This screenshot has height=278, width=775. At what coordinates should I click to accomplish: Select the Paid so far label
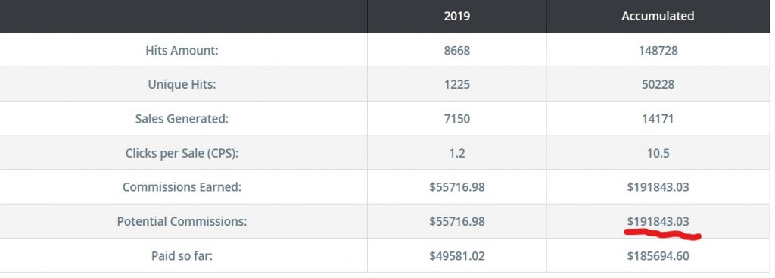click(182, 256)
